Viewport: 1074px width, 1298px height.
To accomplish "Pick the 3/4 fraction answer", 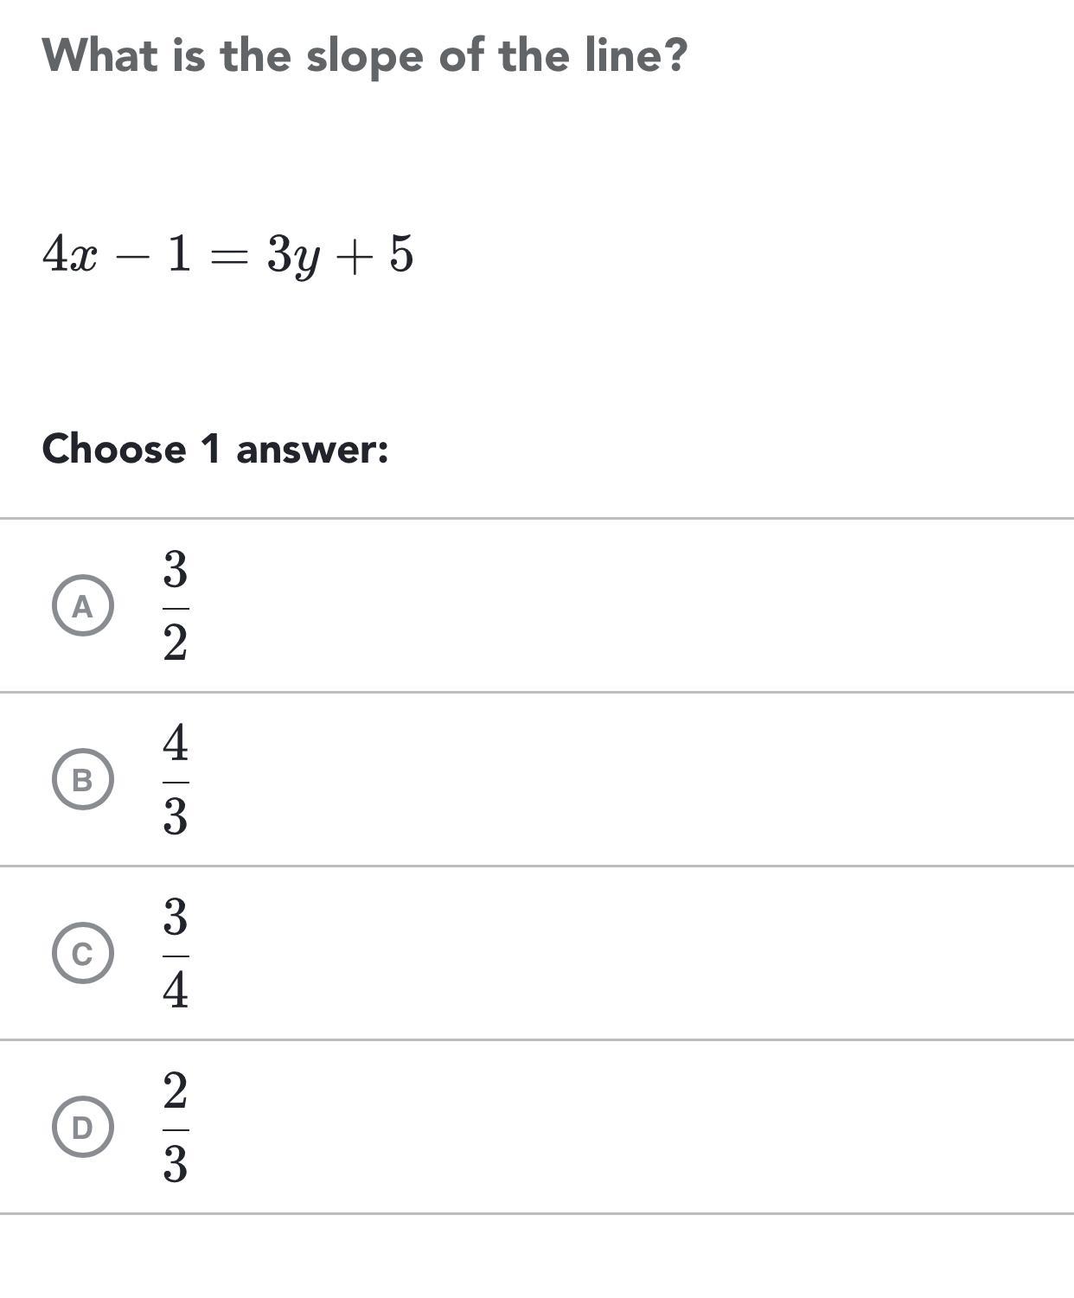I will coord(175,954).
